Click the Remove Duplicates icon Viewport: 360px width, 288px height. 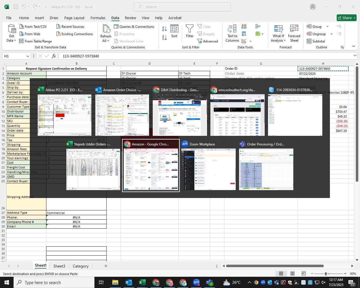244,34
